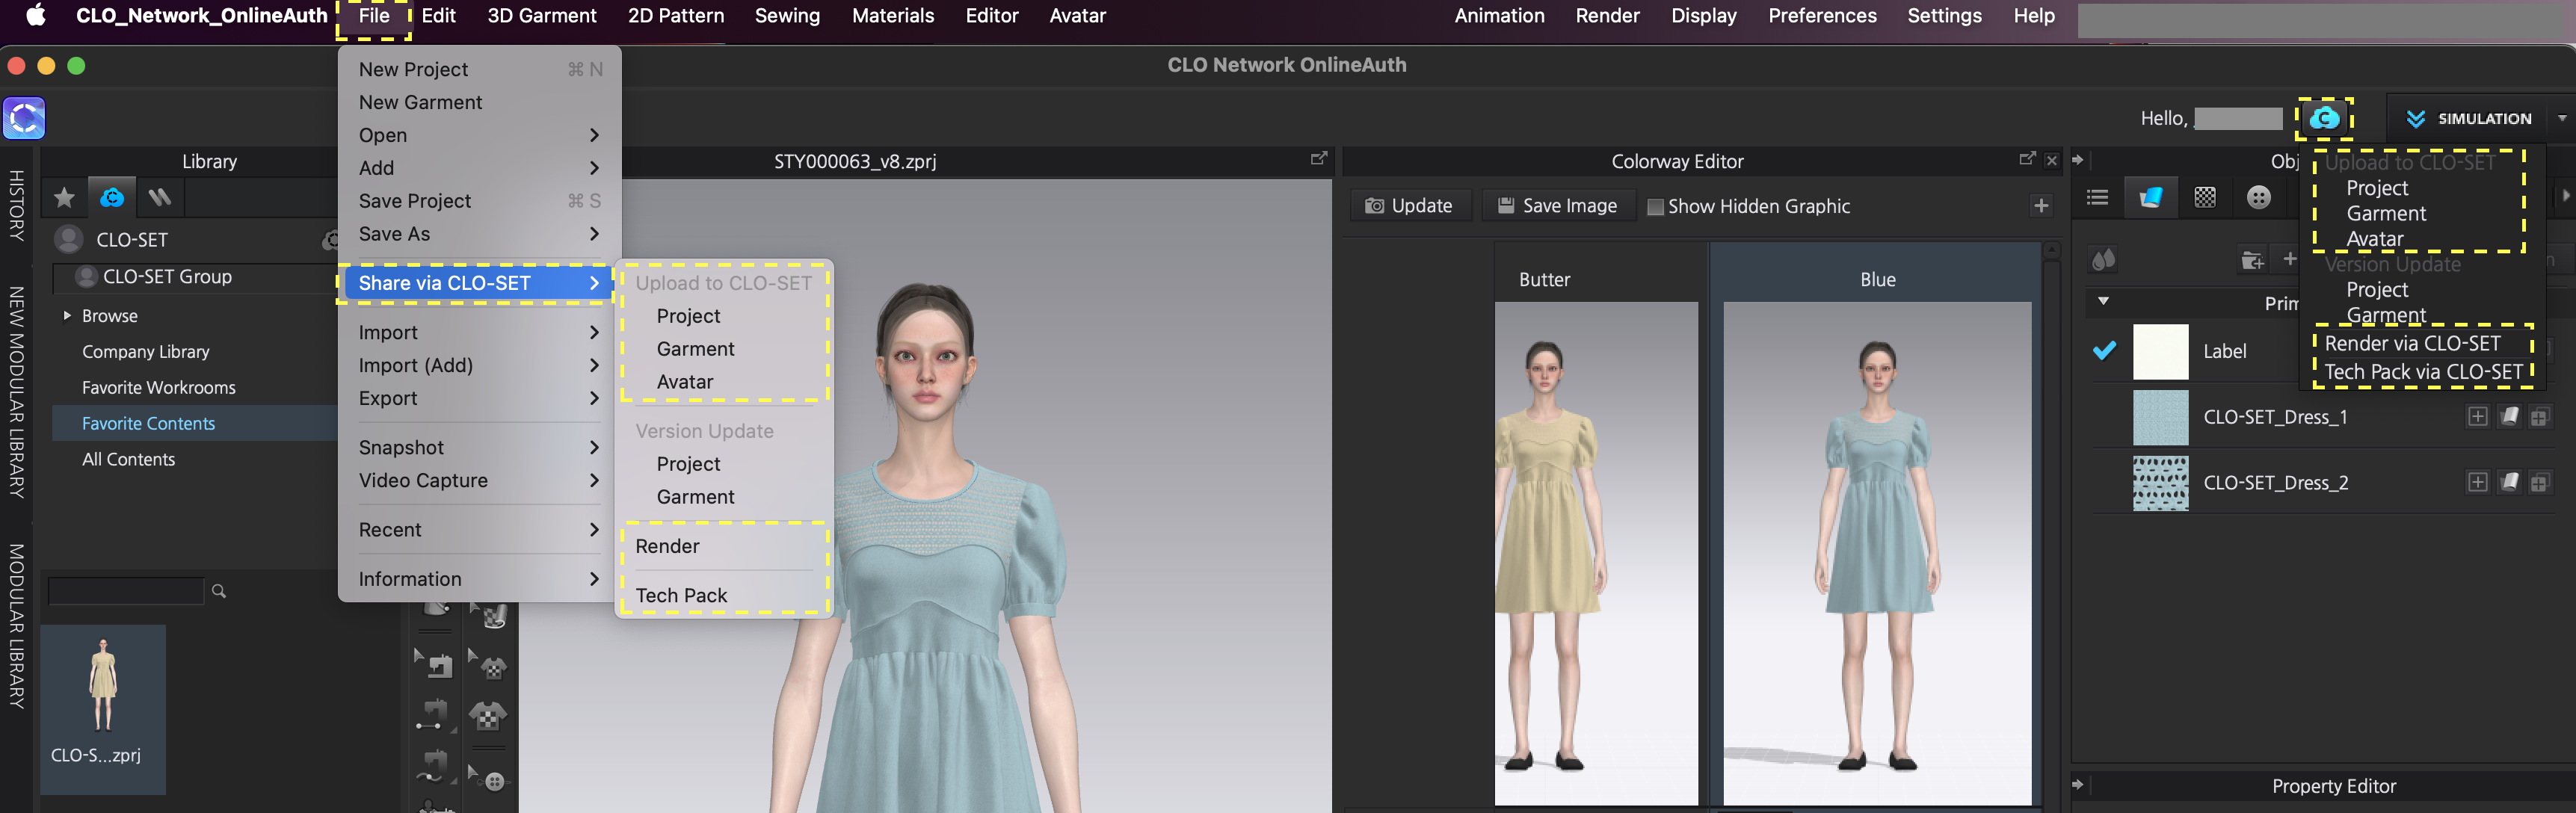Expand the Browse tree item
The width and height of the screenshot is (2576, 813).
[67, 315]
